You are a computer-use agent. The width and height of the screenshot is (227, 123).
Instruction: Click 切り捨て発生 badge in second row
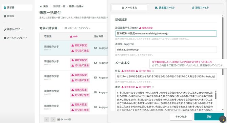click(80, 65)
